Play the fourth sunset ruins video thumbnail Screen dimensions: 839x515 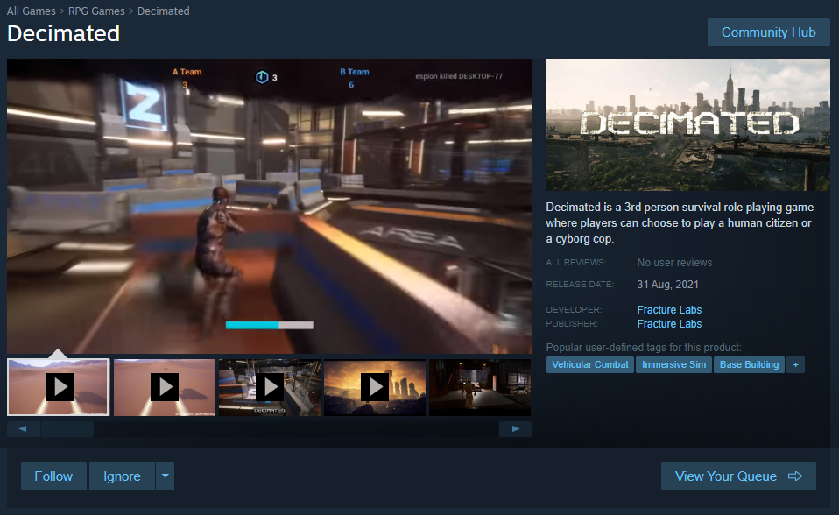pos(375,387)
